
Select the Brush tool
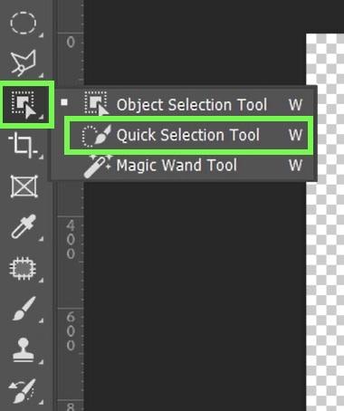coord(24,309)
